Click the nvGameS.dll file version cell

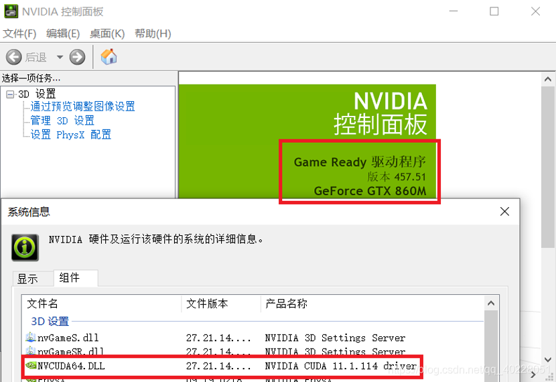click(x=218, y=338)
